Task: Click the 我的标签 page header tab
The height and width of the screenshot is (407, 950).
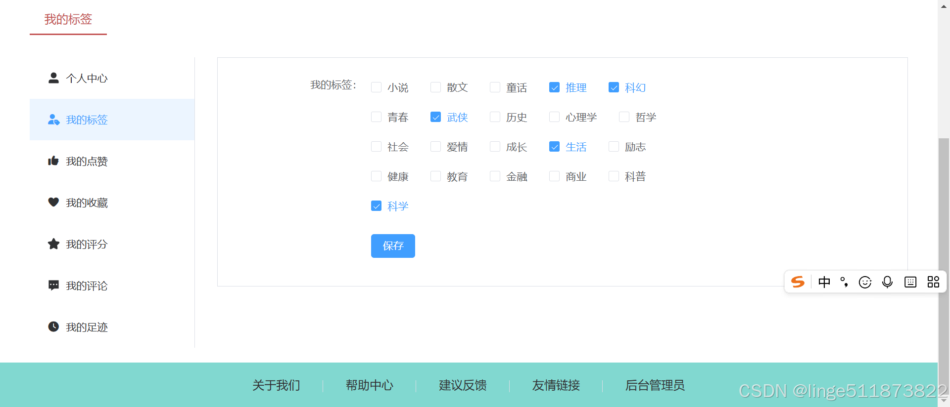Action: pos(68,20)
